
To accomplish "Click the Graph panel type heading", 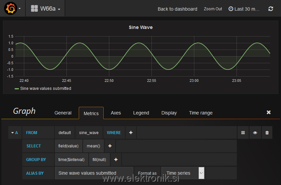I will point(24,111).
